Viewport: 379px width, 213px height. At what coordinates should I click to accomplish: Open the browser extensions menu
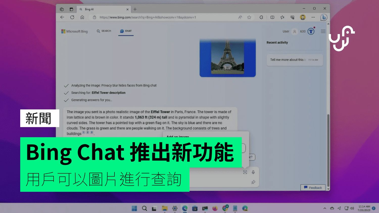[x=261, y=17]
